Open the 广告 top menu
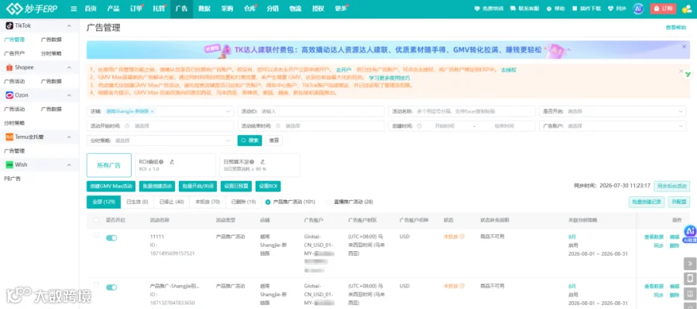The width and height of the screenshot is (697, 309). click(181, 8)
